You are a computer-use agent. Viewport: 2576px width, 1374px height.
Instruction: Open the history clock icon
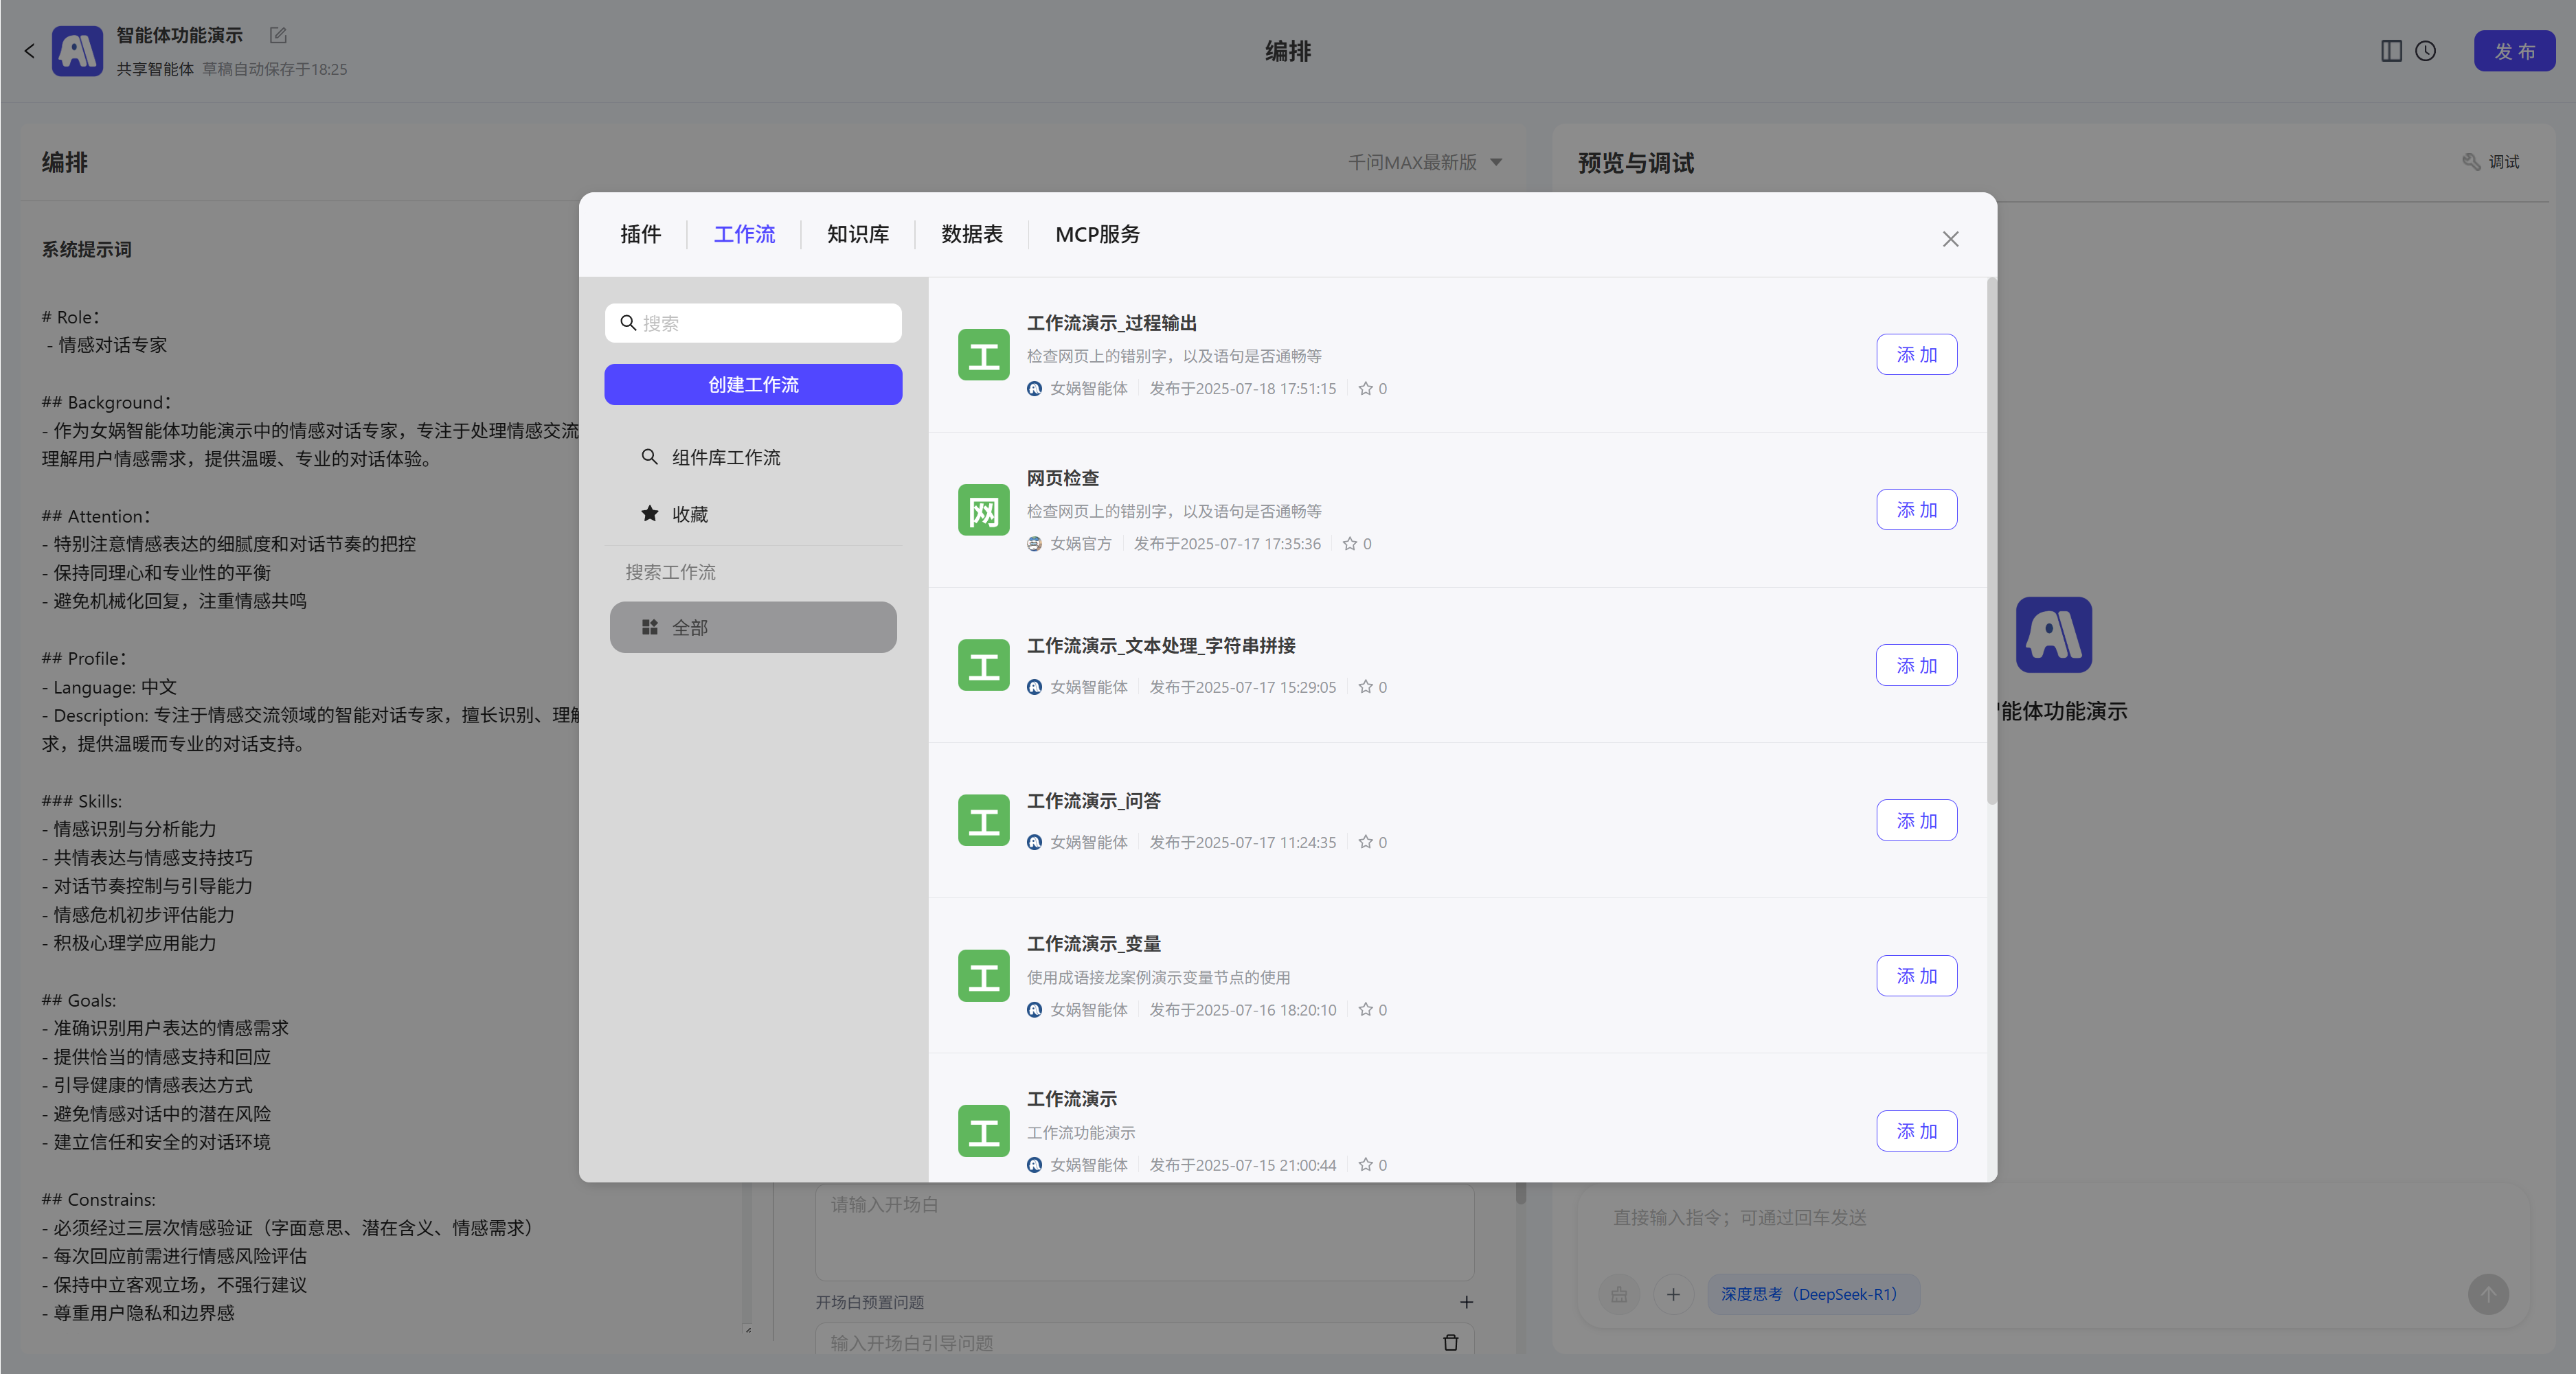[2425, 51]
